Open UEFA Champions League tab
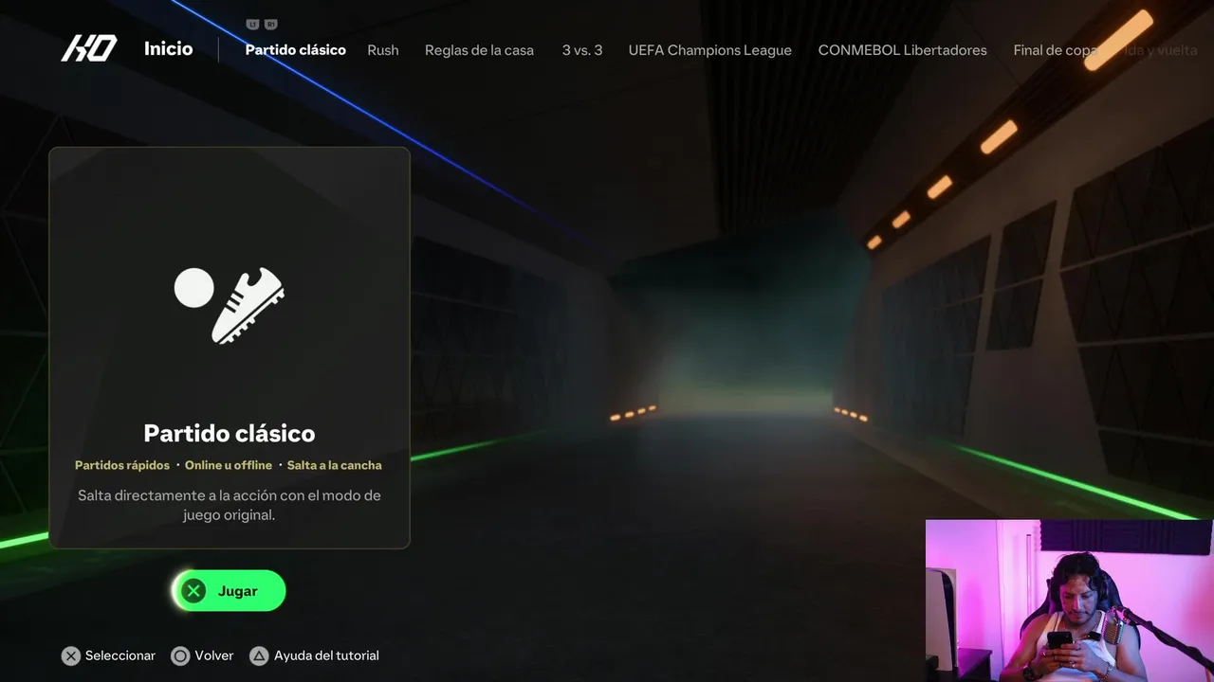Viewport: 1214px width, 682px height. pyautogui.click(x=709, y=50)
